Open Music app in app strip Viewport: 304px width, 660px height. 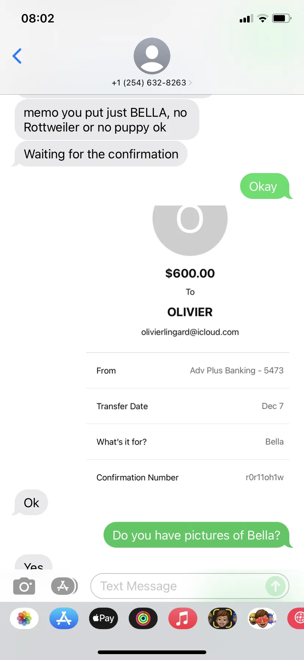(x=183, y=618)
